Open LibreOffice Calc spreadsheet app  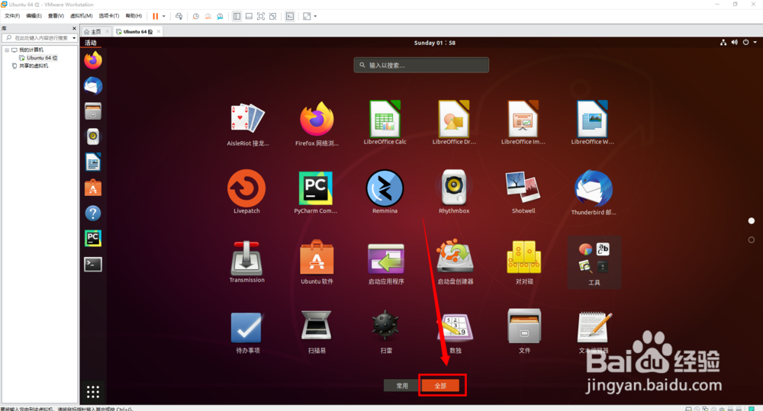(x=385, y=123)
